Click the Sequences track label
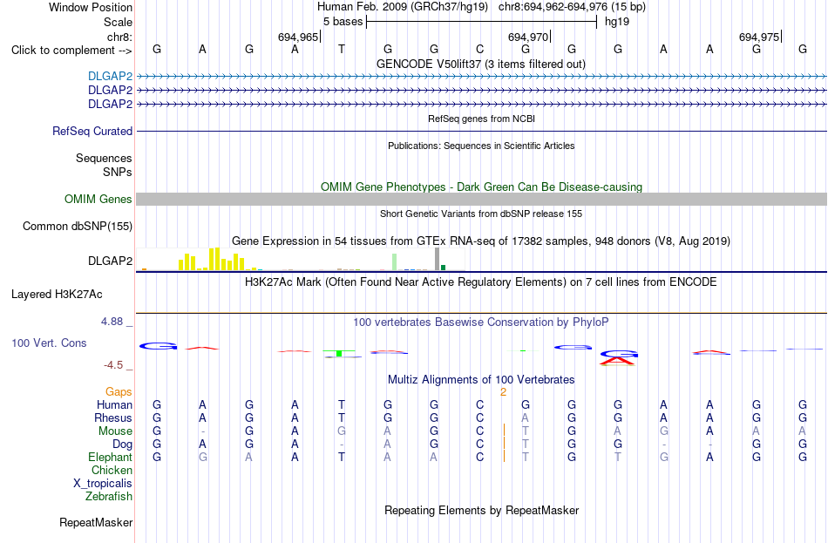This screenshot has height=543, width=828. coord(104,158)
